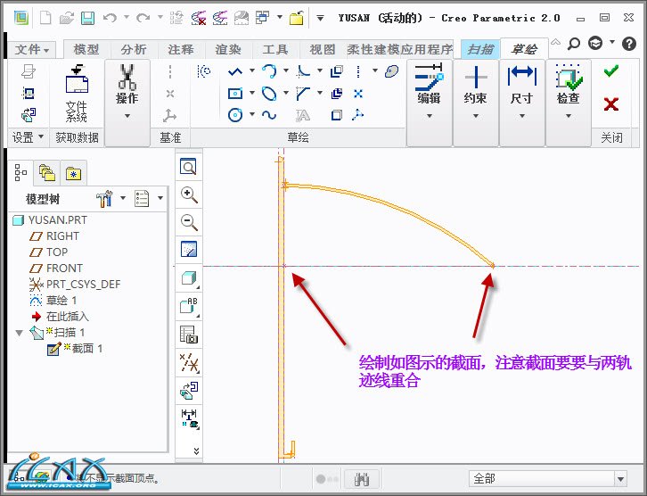Click the binoculars search icon in status bar
647x496 pixels.
363,479
